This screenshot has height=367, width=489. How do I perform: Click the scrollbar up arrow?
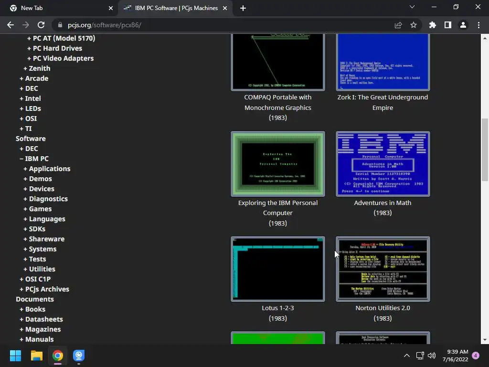point(485,38)
